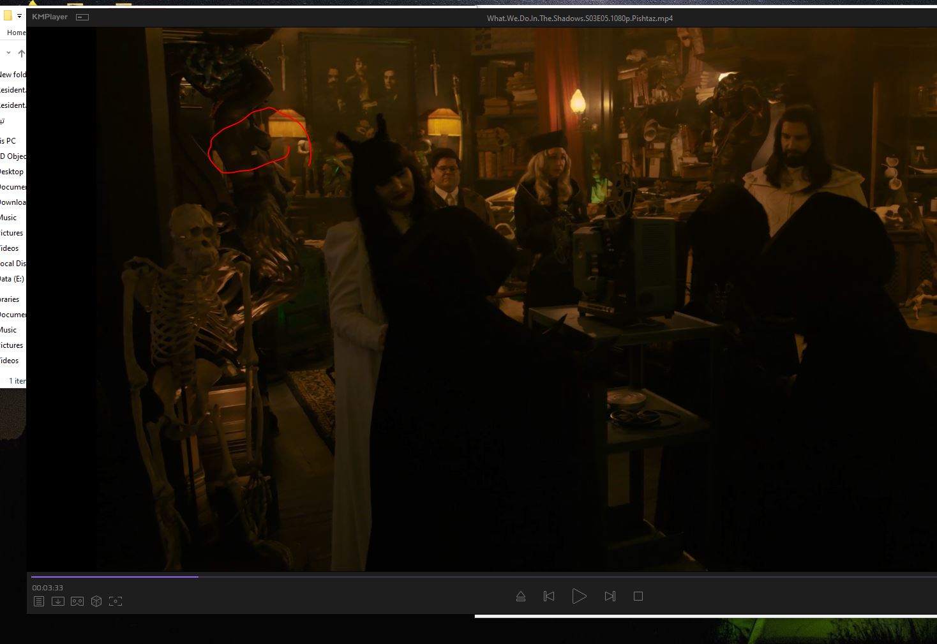Screen dimensions: 937x644
Task: Click the video title in title bar
Action: click(x=580, y=19)
